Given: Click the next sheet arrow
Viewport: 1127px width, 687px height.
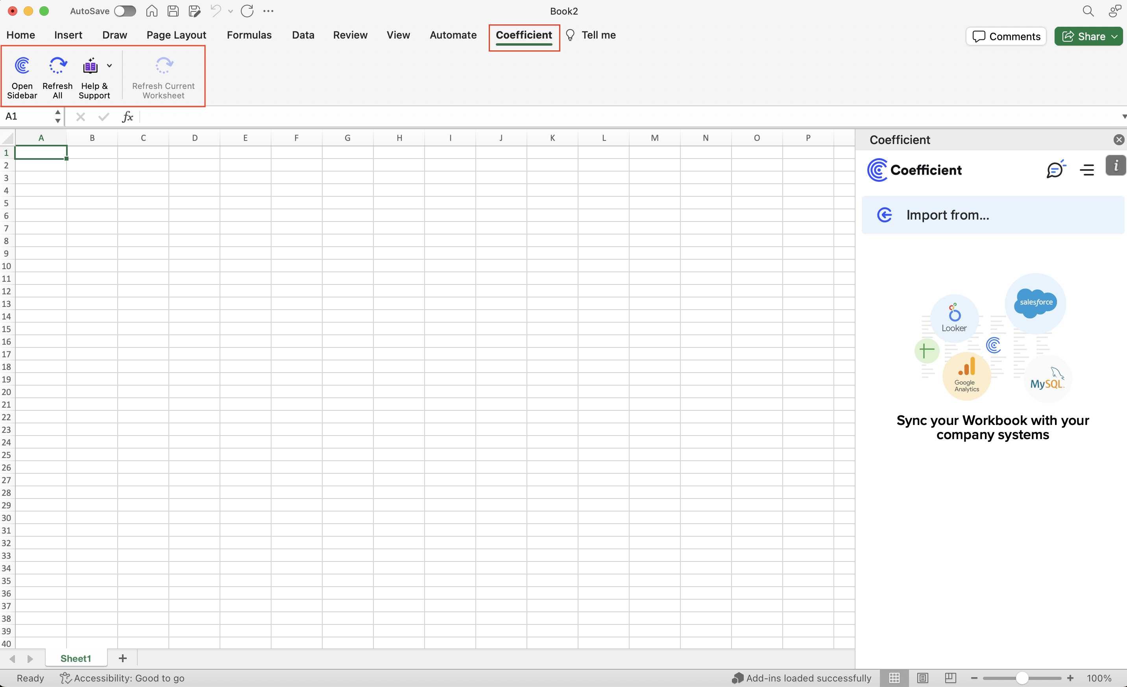Looking at the screenshot, I should tap(30, 659).
